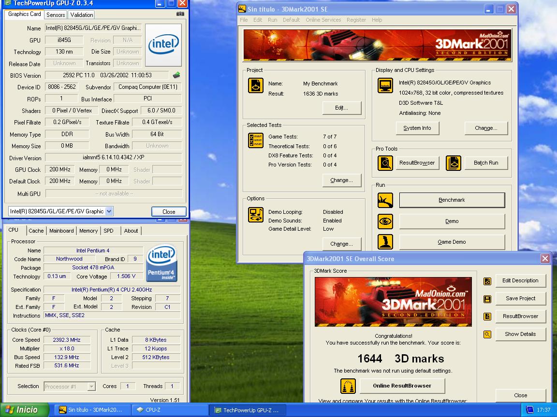Screen dimensions: 557x417
Task: Click Change... under Display and CPU Settings
Action: [x=486, y=128]
